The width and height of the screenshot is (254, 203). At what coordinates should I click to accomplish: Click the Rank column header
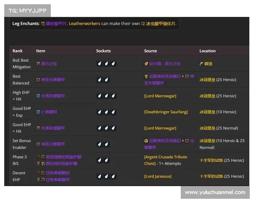[17, 51]
